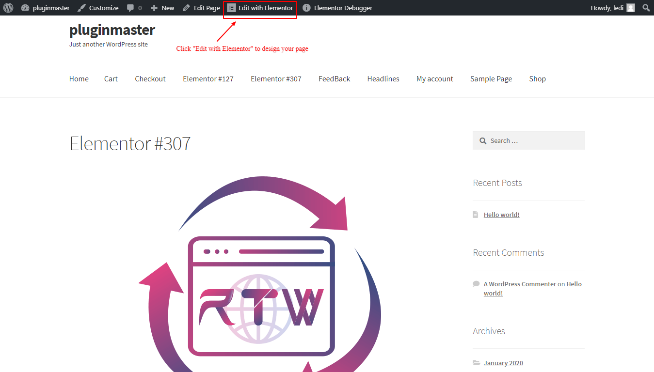Open the Hello world! recent post
Screen dimensions: 654x372
(x=502, y=215)
